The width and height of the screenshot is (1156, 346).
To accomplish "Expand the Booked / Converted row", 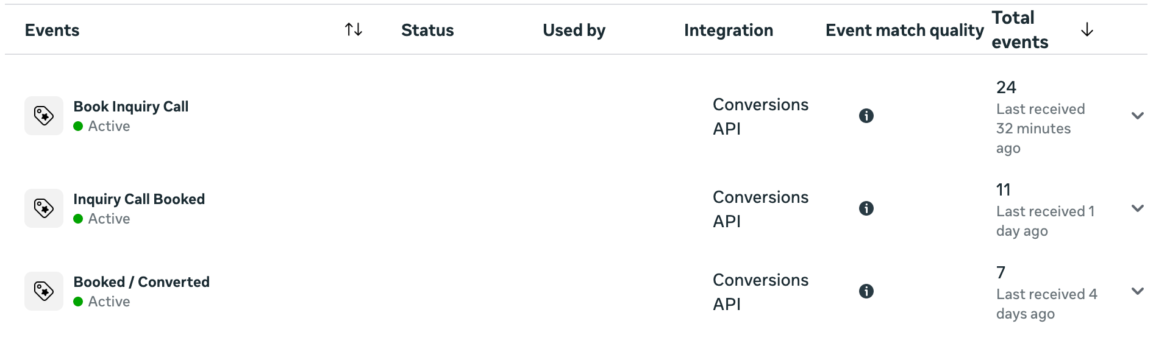I will tap(1137, 291).
